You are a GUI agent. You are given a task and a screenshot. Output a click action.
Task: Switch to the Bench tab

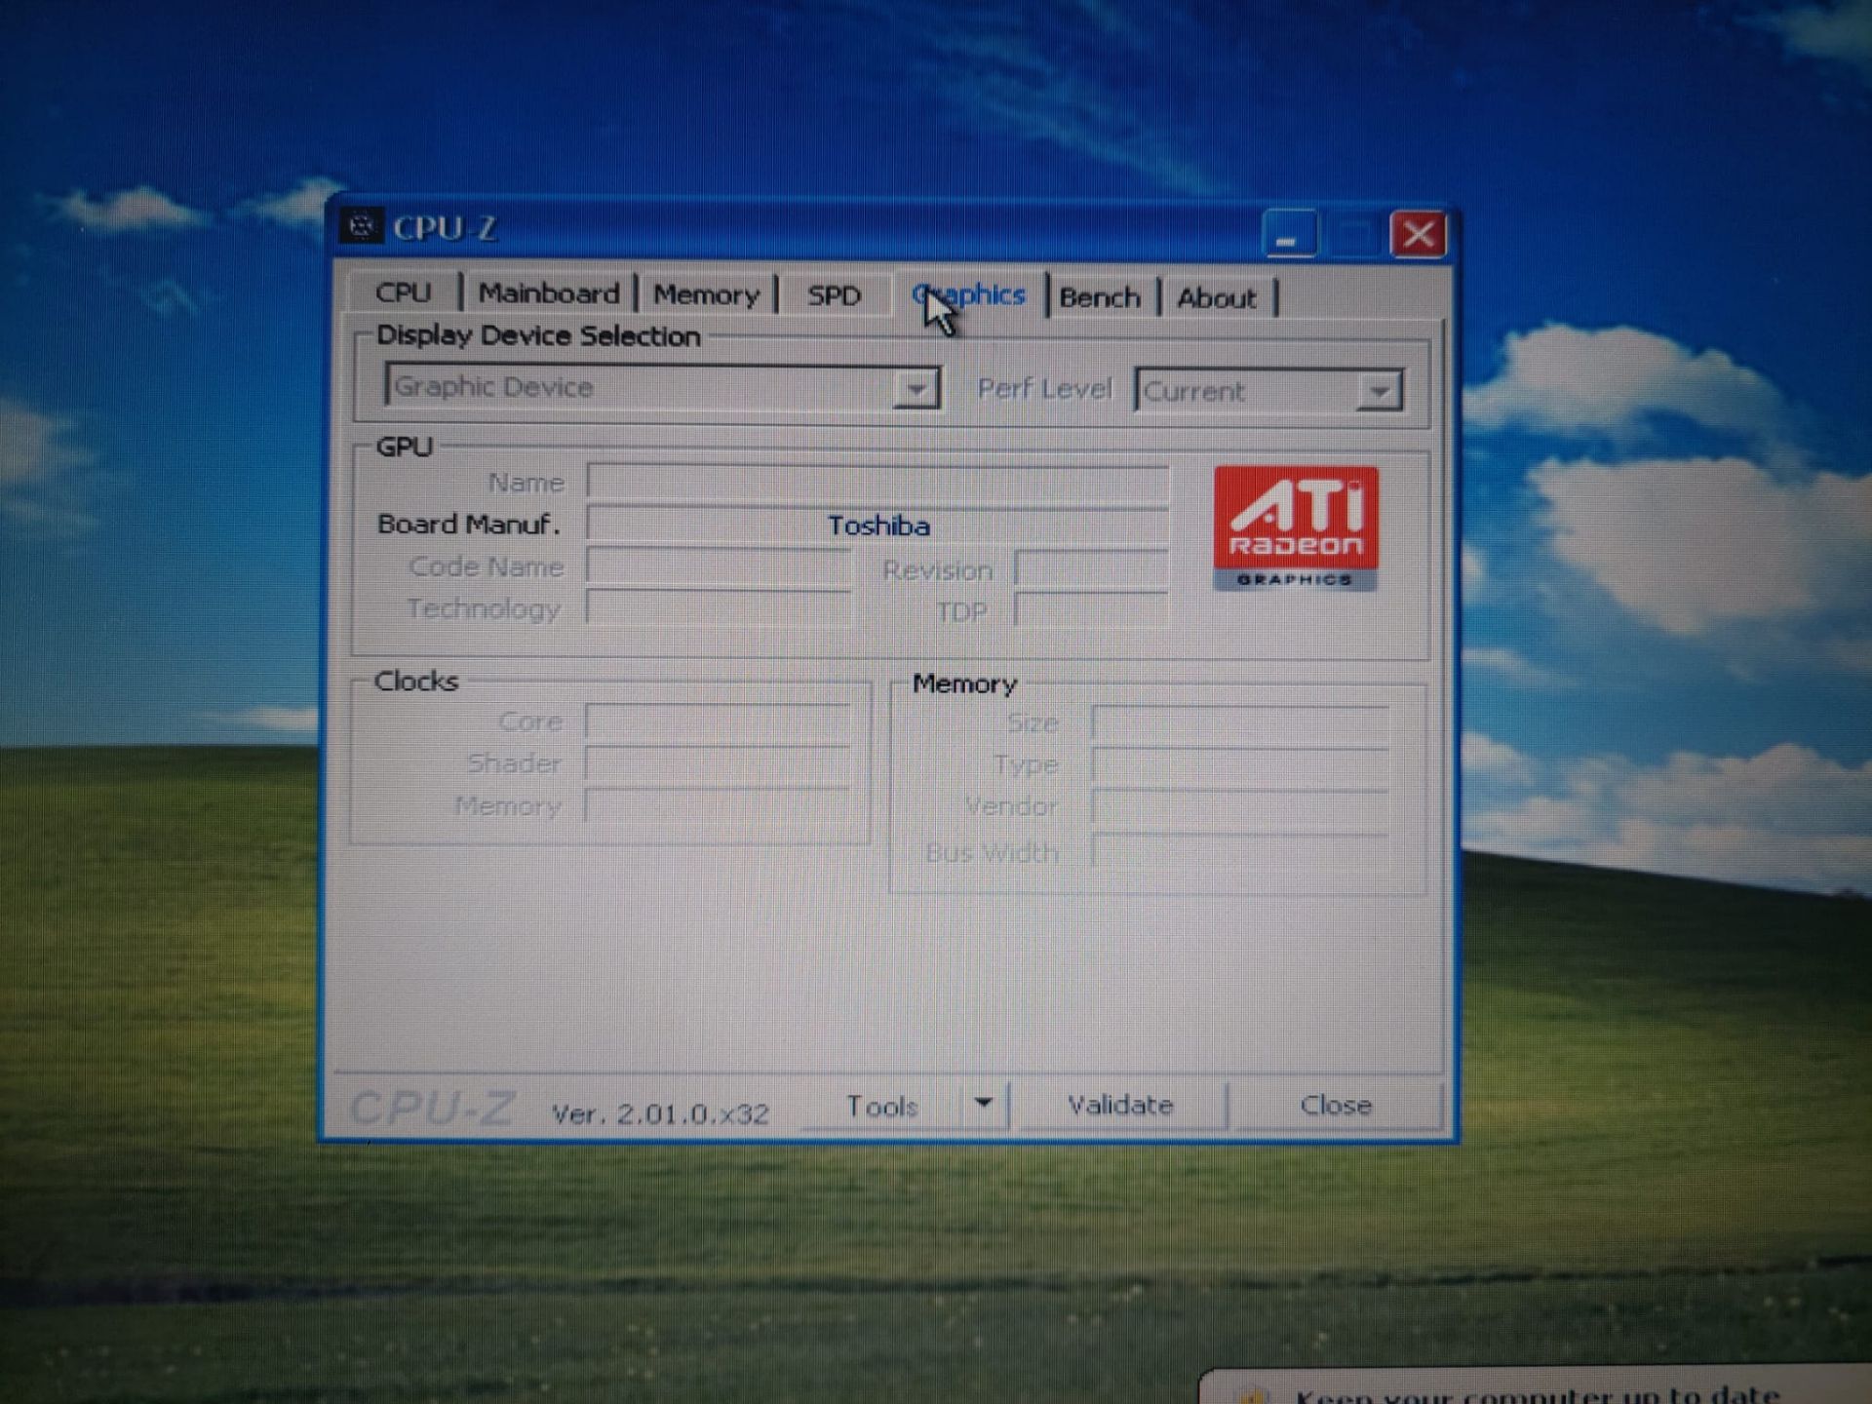click(x=1100, y=297)
